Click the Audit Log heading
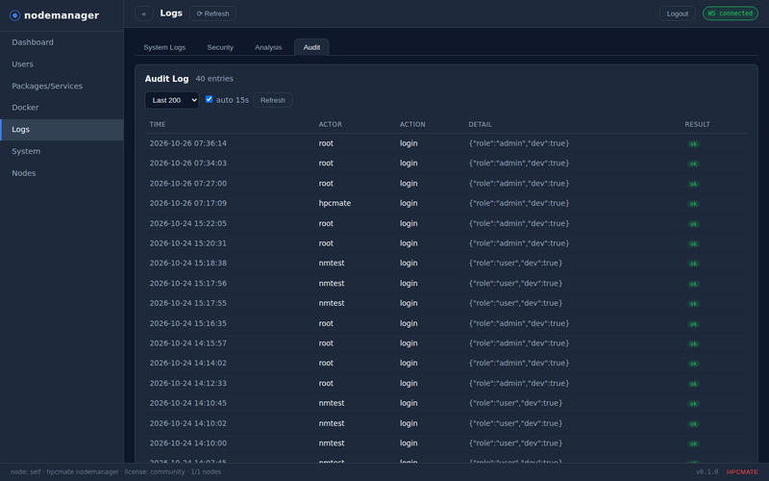 (166, 79)
